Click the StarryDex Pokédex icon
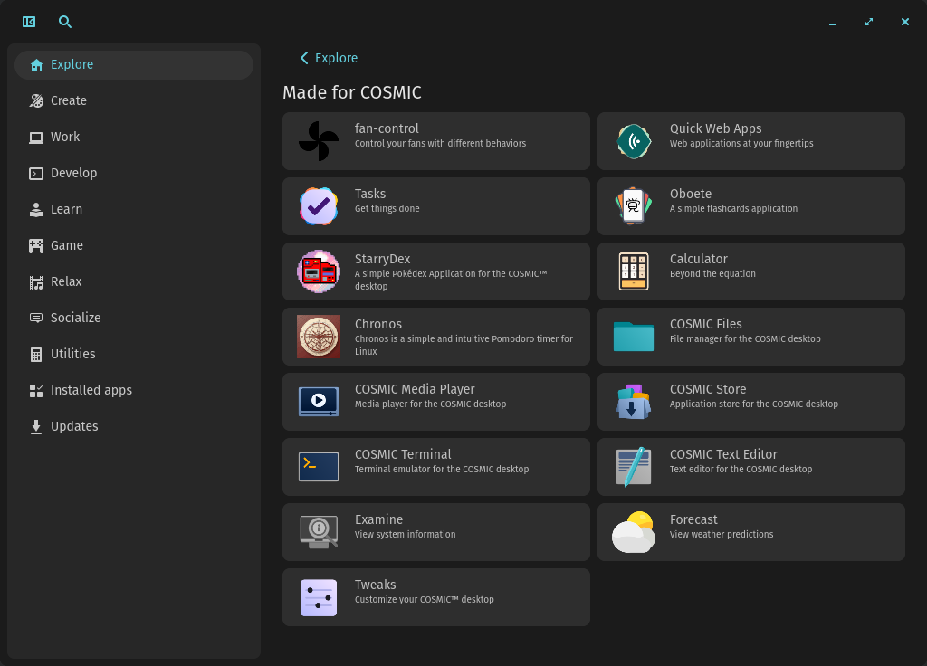The width and height of the screenshot is (927, 666). pos(318,271)
